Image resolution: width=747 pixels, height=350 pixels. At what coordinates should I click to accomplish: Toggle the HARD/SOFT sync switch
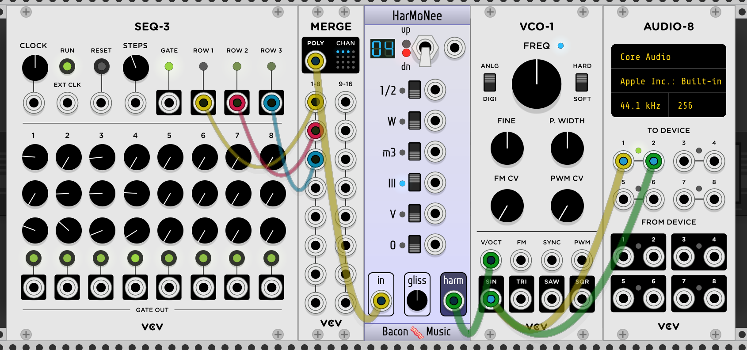coord(582,82)
